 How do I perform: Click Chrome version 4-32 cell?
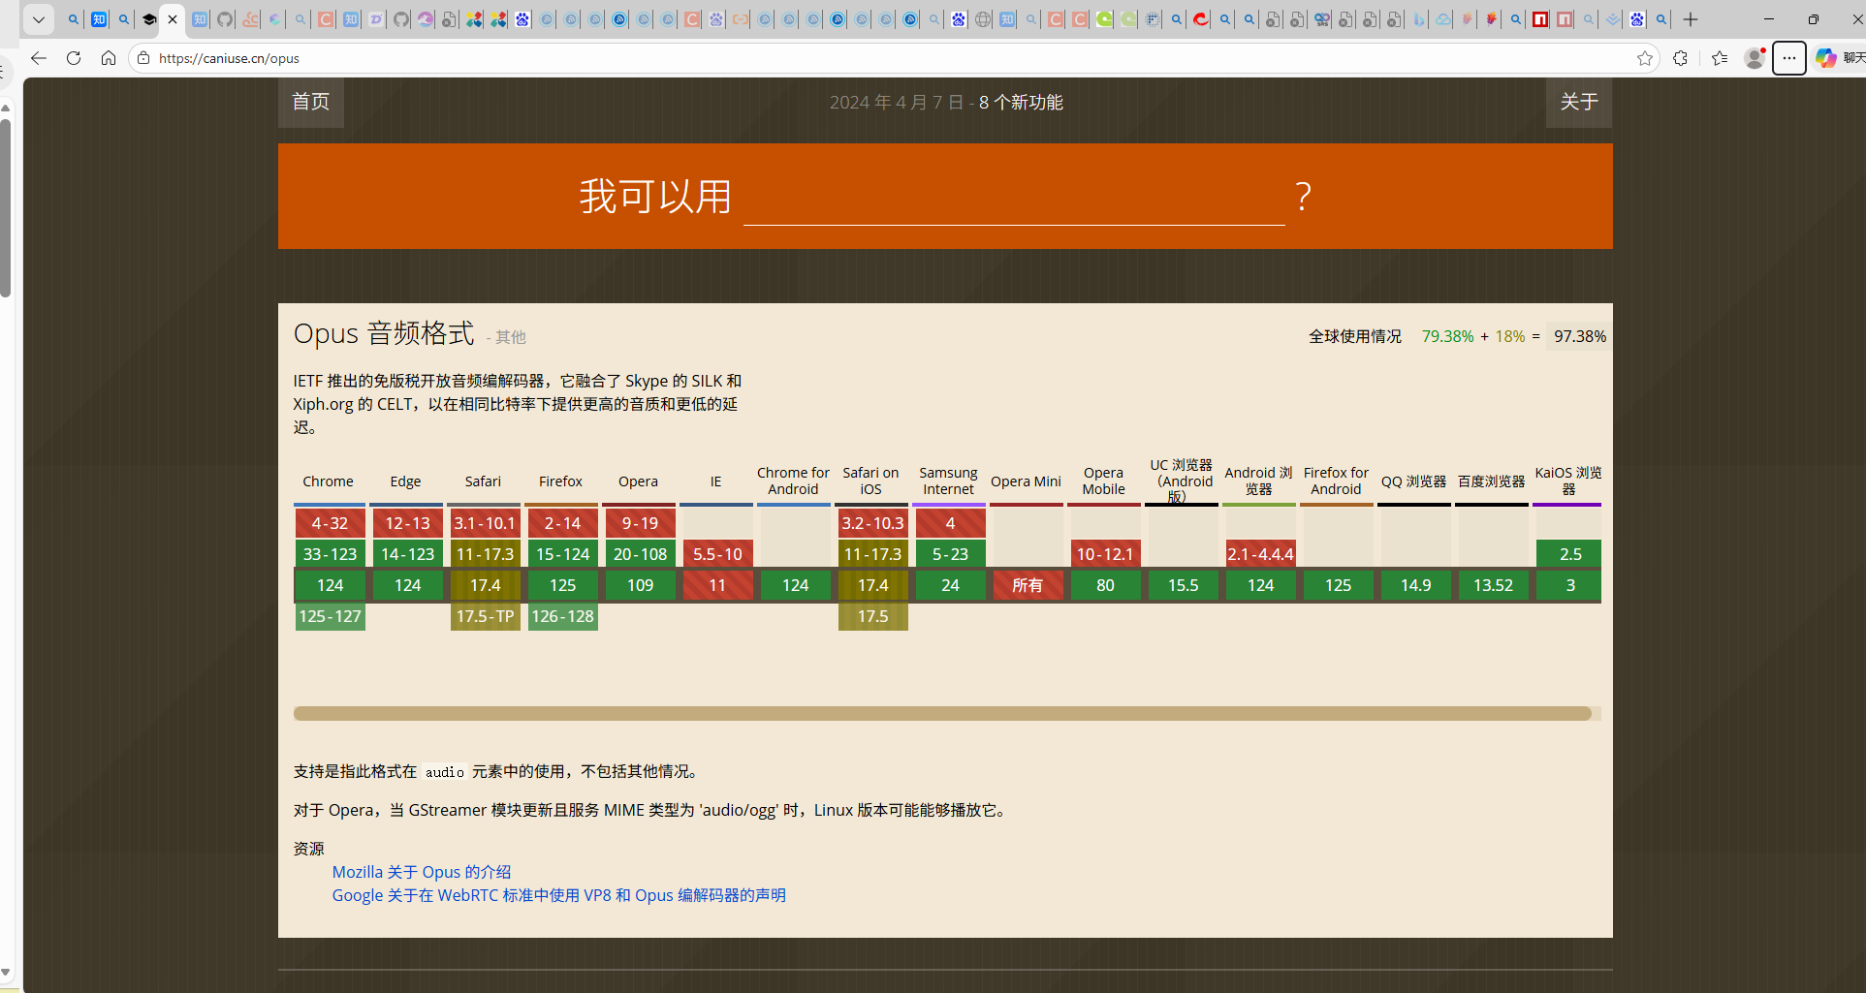[331, 523]
